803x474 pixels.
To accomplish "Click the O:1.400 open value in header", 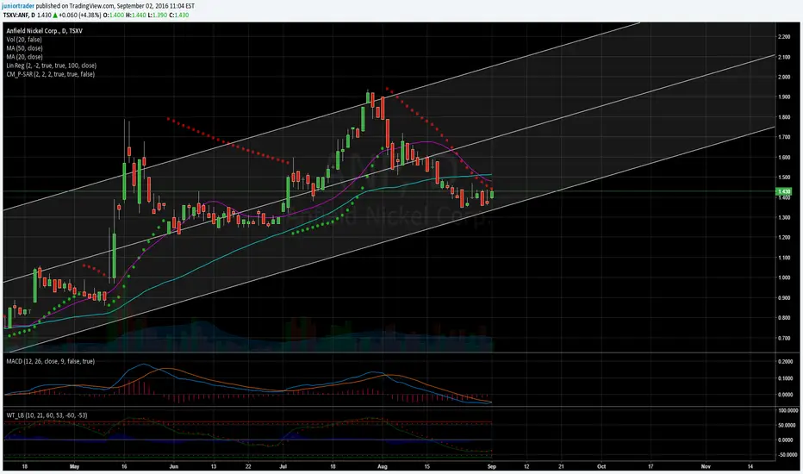I will (x=114, y=15).
